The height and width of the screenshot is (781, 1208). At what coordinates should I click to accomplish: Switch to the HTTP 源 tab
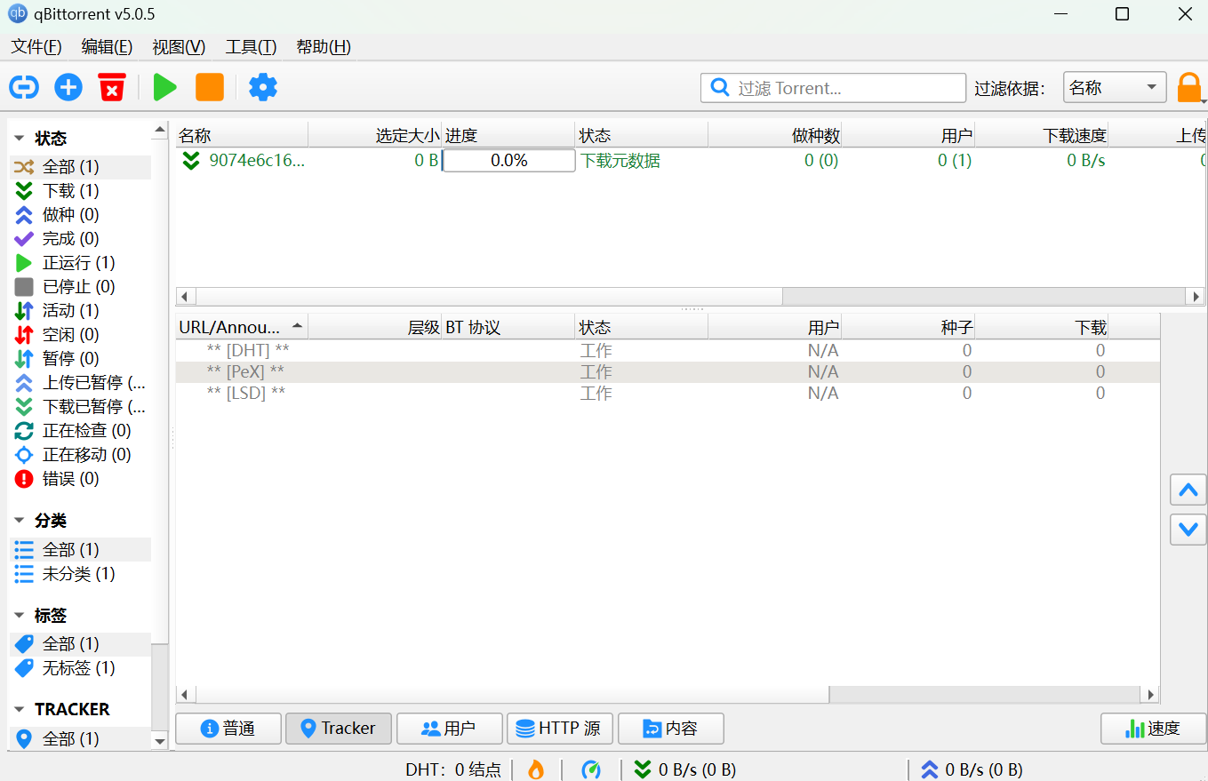(560, 729)
